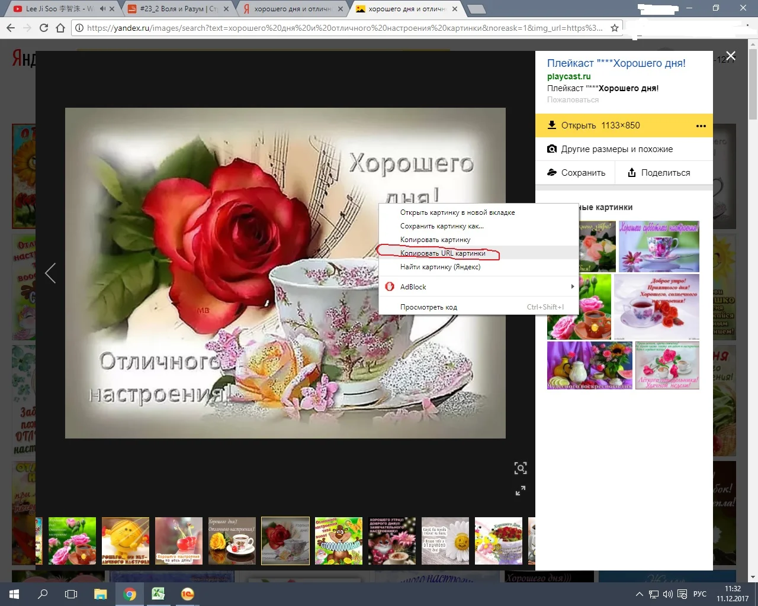
Task: Enter fullscreen using the expand arrows icon
Action: (520, 490)
